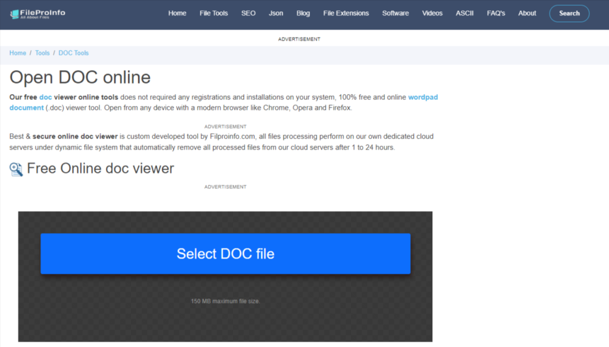Click Tools in the breadcrumb trail

pos(42,52)
